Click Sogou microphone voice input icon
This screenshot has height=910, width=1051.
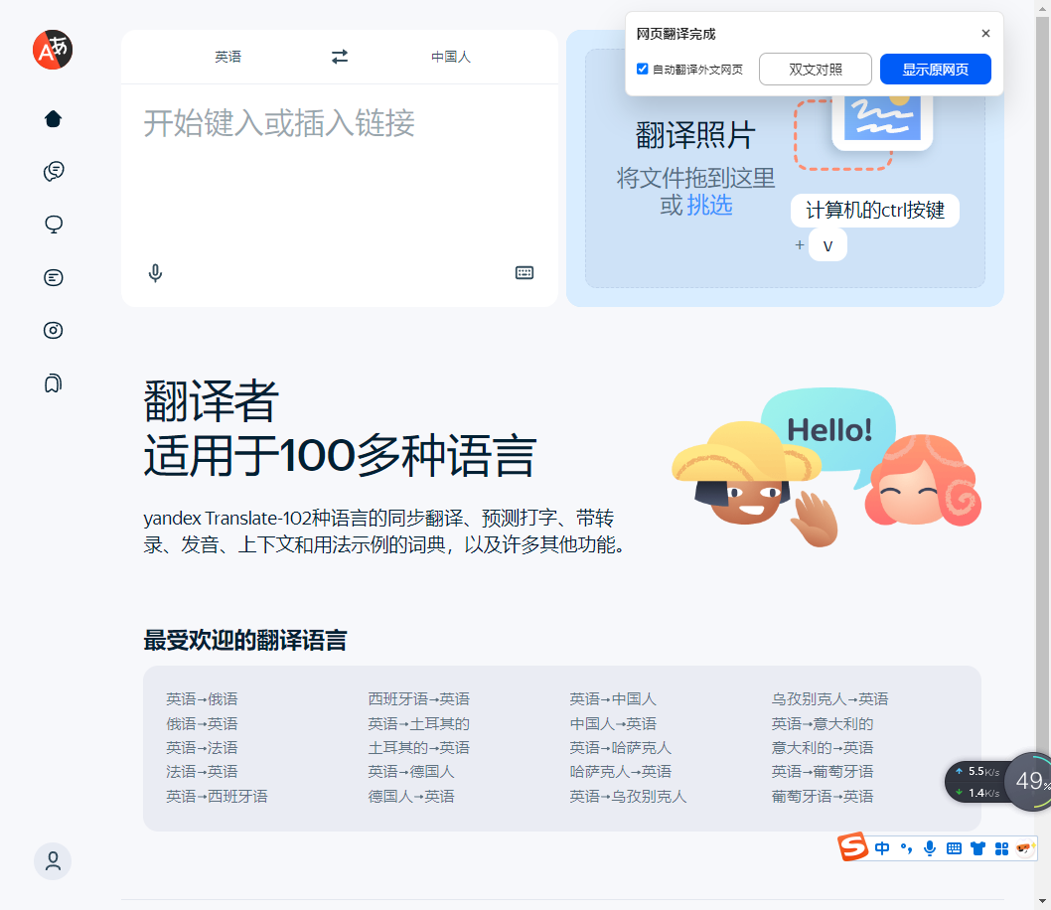tap(930, 848)
